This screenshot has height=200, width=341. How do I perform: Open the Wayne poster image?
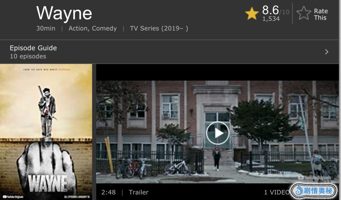point(46,132)
